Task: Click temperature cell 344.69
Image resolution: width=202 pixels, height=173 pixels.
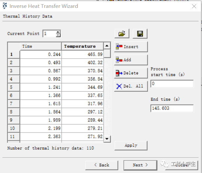Action: [83, 87]
